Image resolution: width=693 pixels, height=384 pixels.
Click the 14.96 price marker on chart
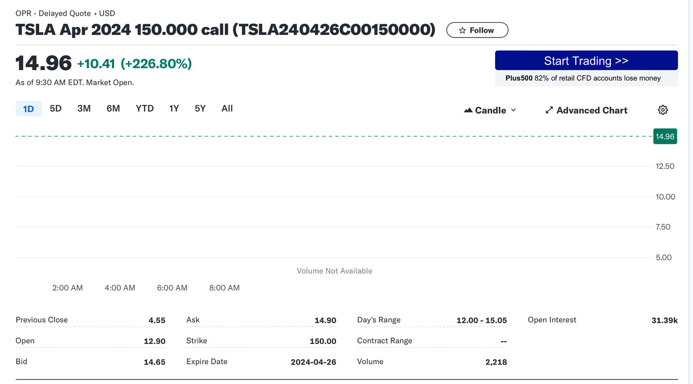(x=665, y=136)
